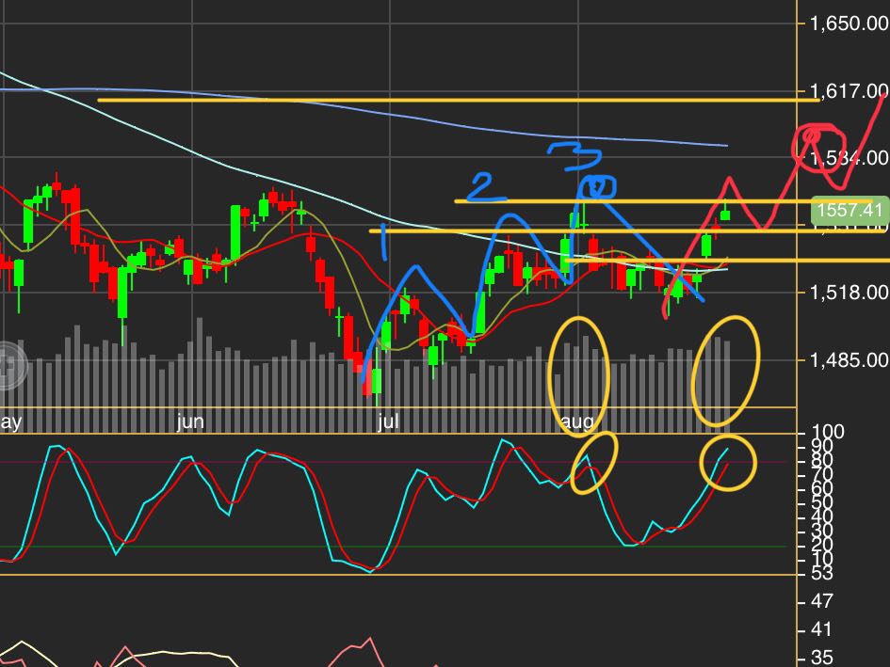Tap the 1,617.00 price axis label
890x667 pixels.
point(850,90)
